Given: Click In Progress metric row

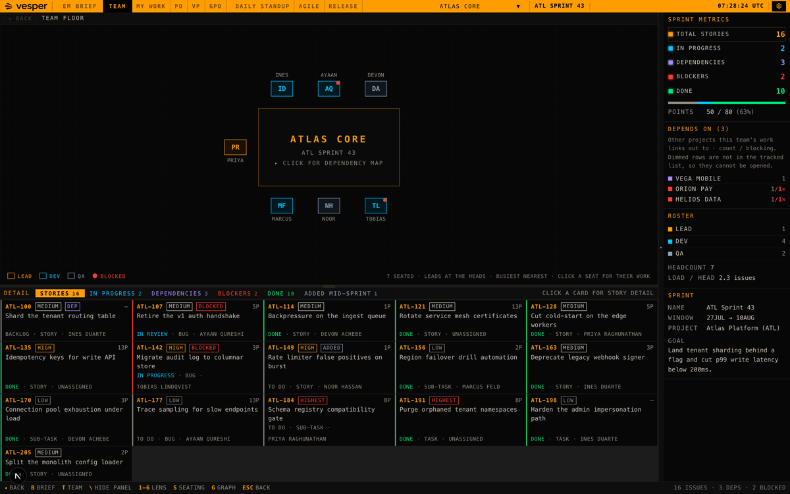Looking at the screenshot, I should click(x=726, y=48).
